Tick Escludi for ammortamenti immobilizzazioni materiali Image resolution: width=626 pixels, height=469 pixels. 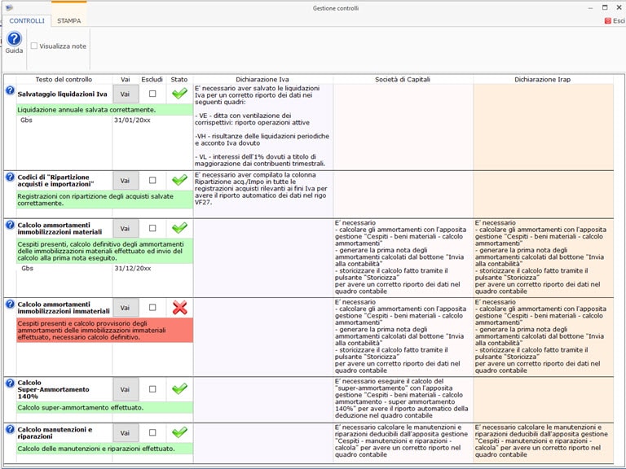152,228
